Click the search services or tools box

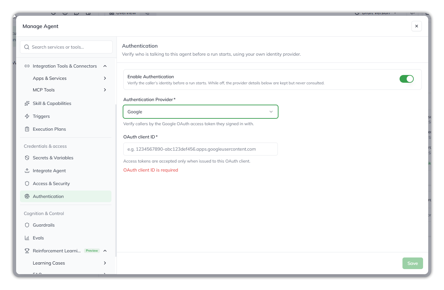tap(66, 47)
